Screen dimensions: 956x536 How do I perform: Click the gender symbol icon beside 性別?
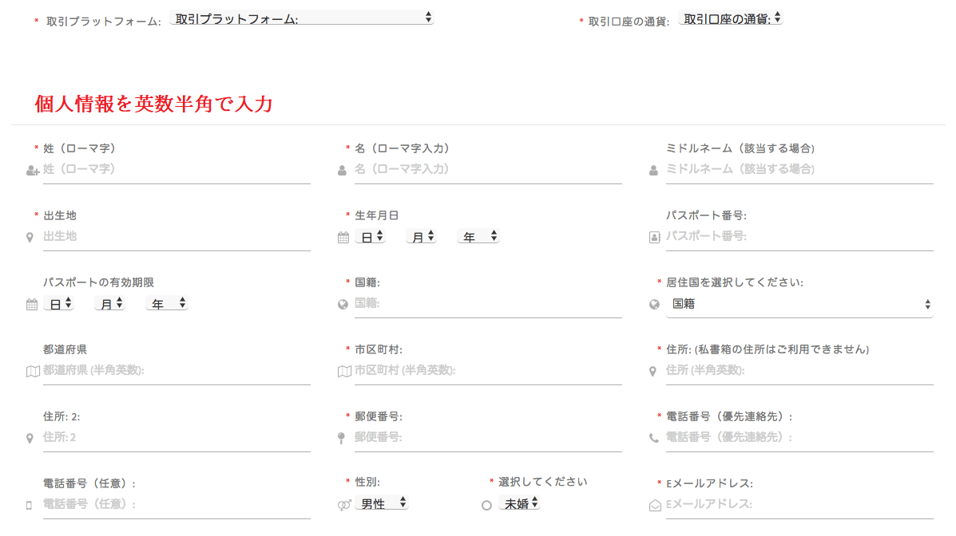pyautogui.click(x=344, y=505)
